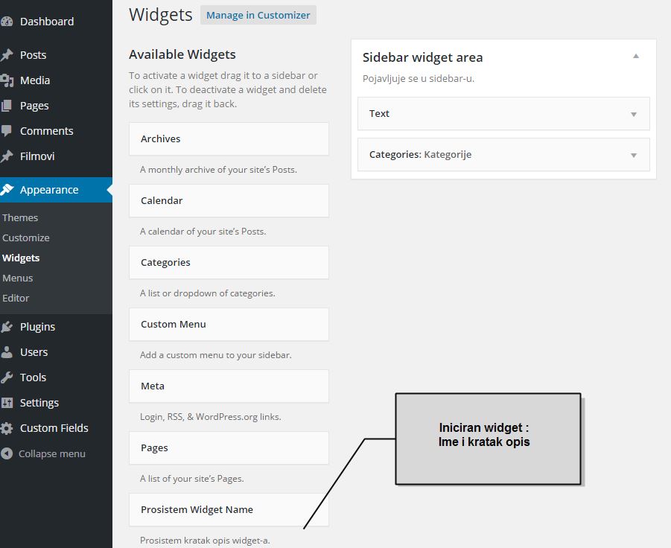Click the Tools wrench icon

pos(7,377)
